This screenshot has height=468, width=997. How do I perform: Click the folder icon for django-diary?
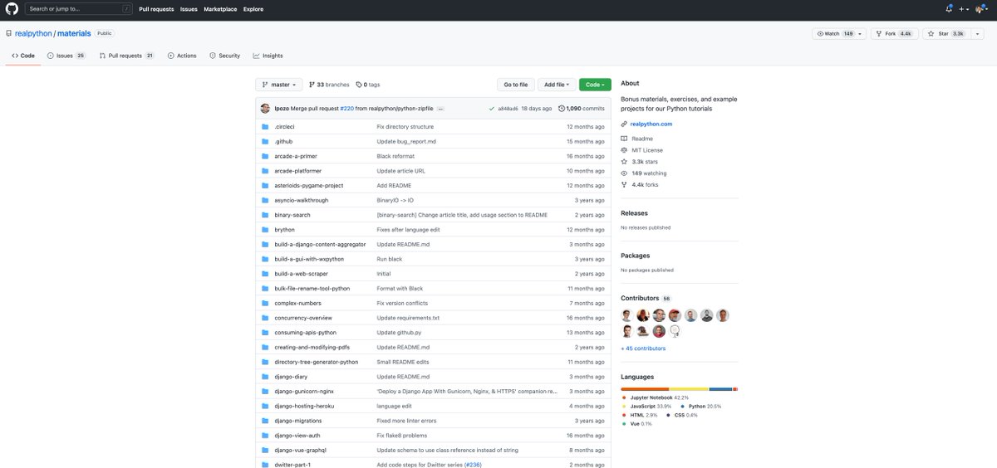pos(265,377)
